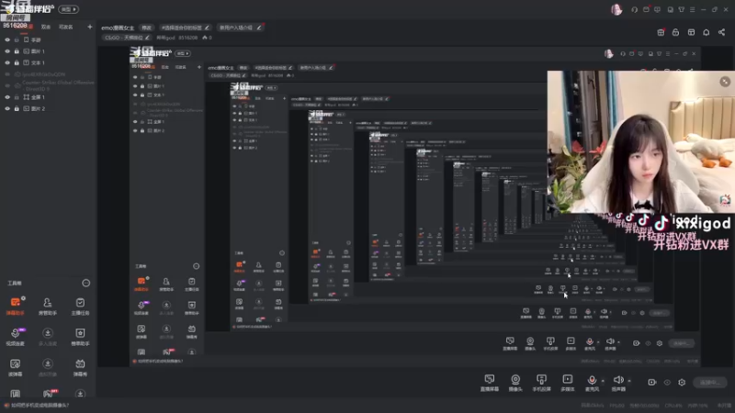Screen dimensions: 735x413
Task: Click the unlock padlock icon in upper-right toolbar
Action: tap(675, 32)
